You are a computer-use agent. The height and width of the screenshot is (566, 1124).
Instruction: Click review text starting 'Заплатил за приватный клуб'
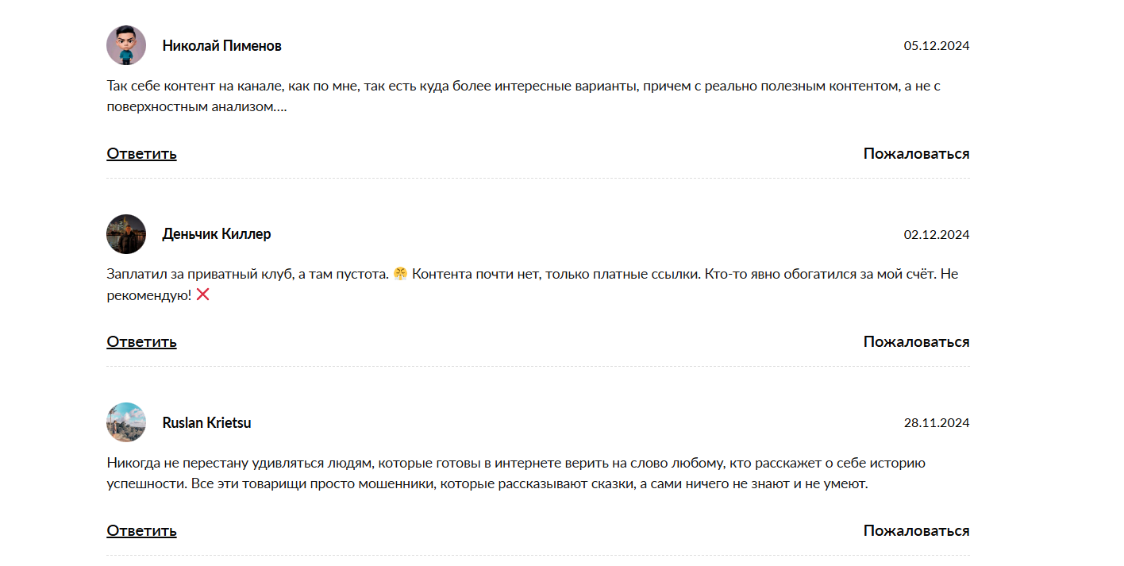[x=533, y=285]
